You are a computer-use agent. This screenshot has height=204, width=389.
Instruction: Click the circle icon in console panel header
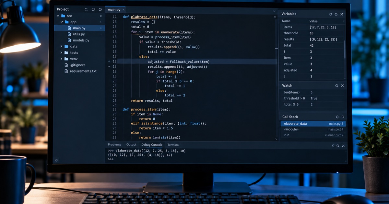coord(338,146)
